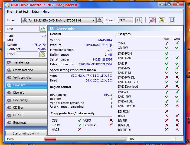
Task: Click the Drive info header disc icon
Action: (52, 29)
